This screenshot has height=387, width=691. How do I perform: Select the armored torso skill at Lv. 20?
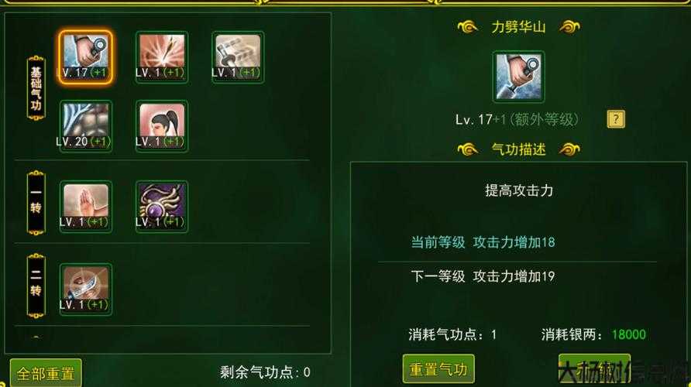tap(85, 126)
